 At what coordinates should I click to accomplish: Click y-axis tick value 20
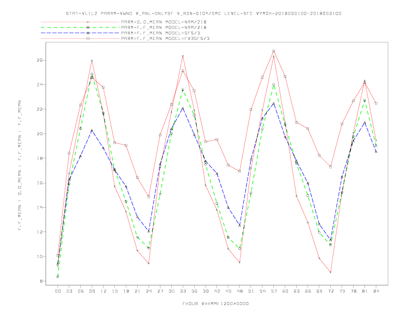[x=40, y=134]
